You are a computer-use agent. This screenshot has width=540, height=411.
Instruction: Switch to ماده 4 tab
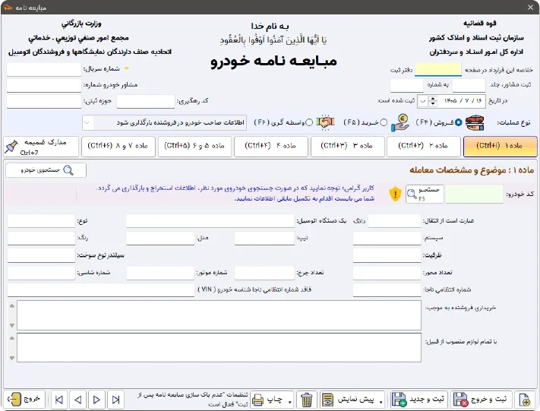pyautogui.click(x=271, y=146)
